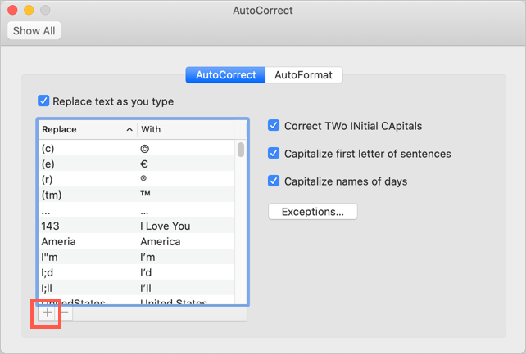Select the Ameria to America entry
The width and height of the screenshot is (526, 354).
[135, 241]
